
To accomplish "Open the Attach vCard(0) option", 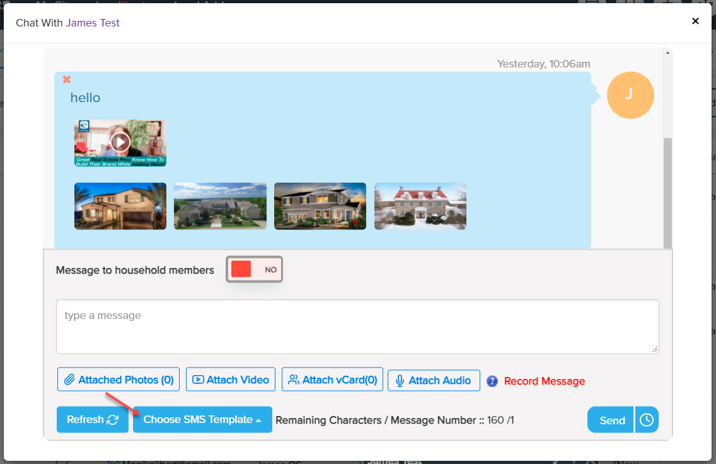I will 332,380.
